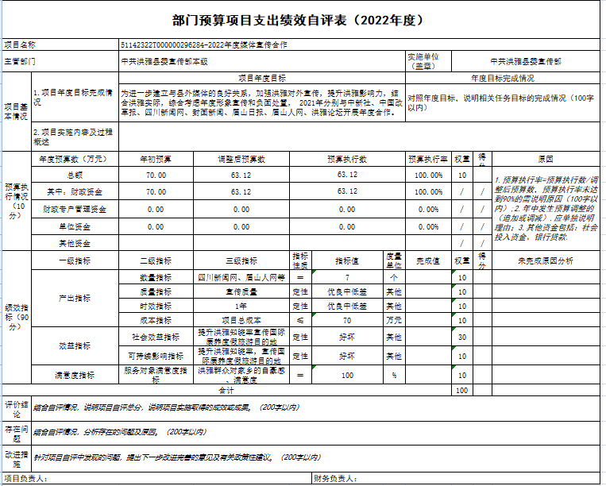This screenshot has width=606, height=486.
Task: Click the 财务负责人： cell
Action: pos(456,479)
